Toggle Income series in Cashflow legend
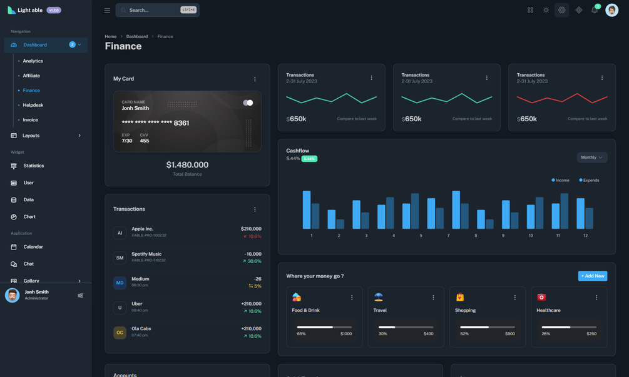The height and width of the screenshot is (377, 629). pyautogui.click(x=560, y=180)
